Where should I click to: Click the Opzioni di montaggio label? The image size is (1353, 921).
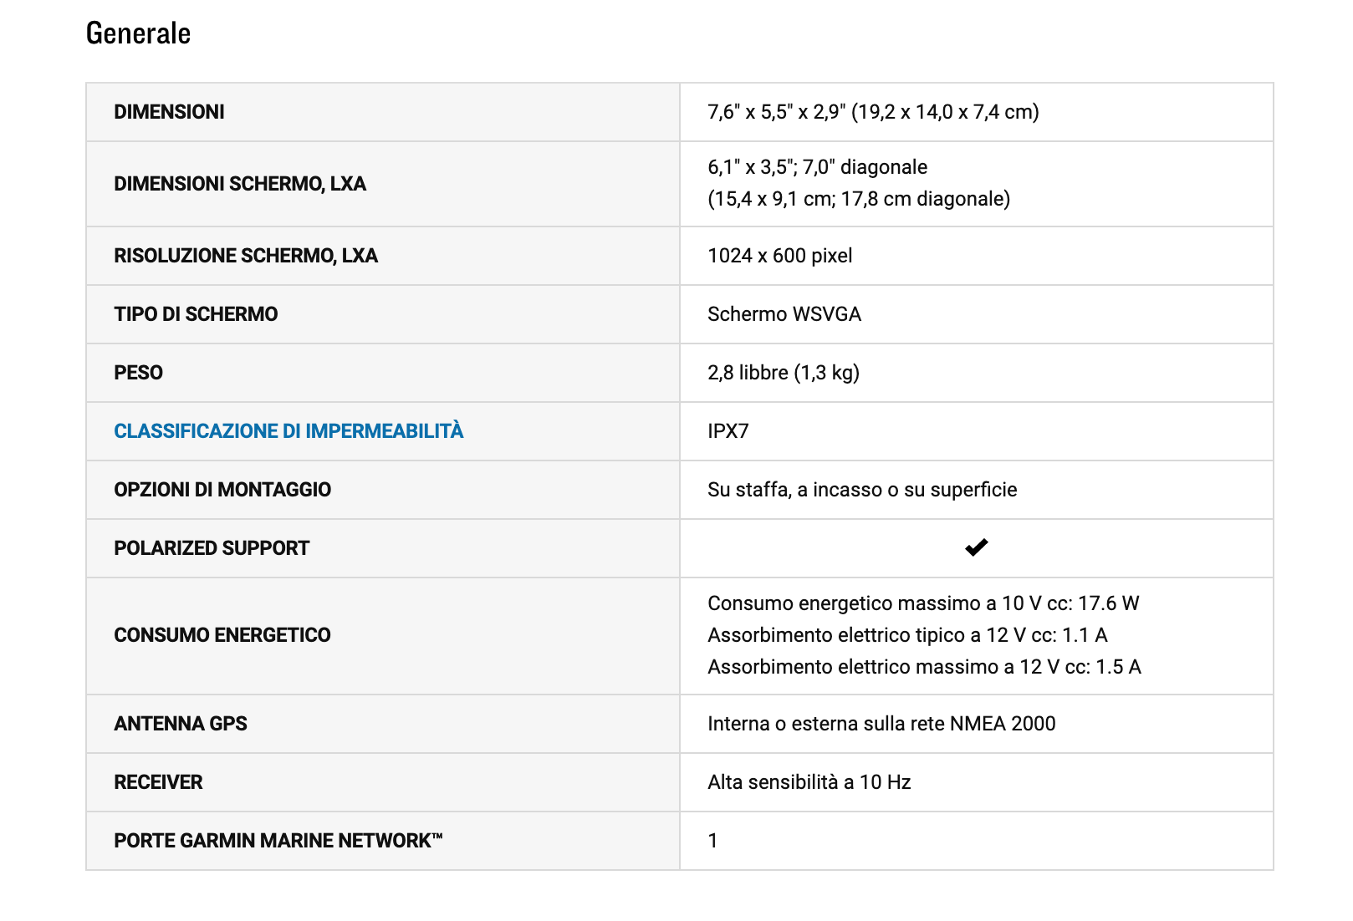(x=222, y=490)
